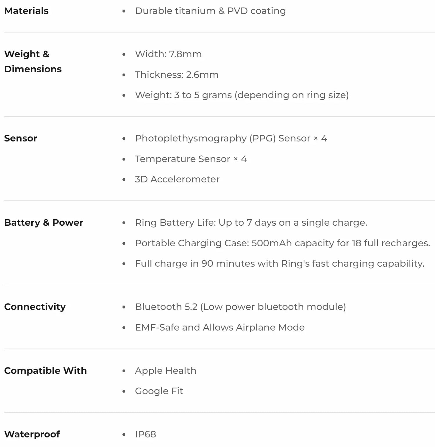The image size is (435, 447).
Task: Click the IP68 waterproof rating
Action: coord(145,434)
